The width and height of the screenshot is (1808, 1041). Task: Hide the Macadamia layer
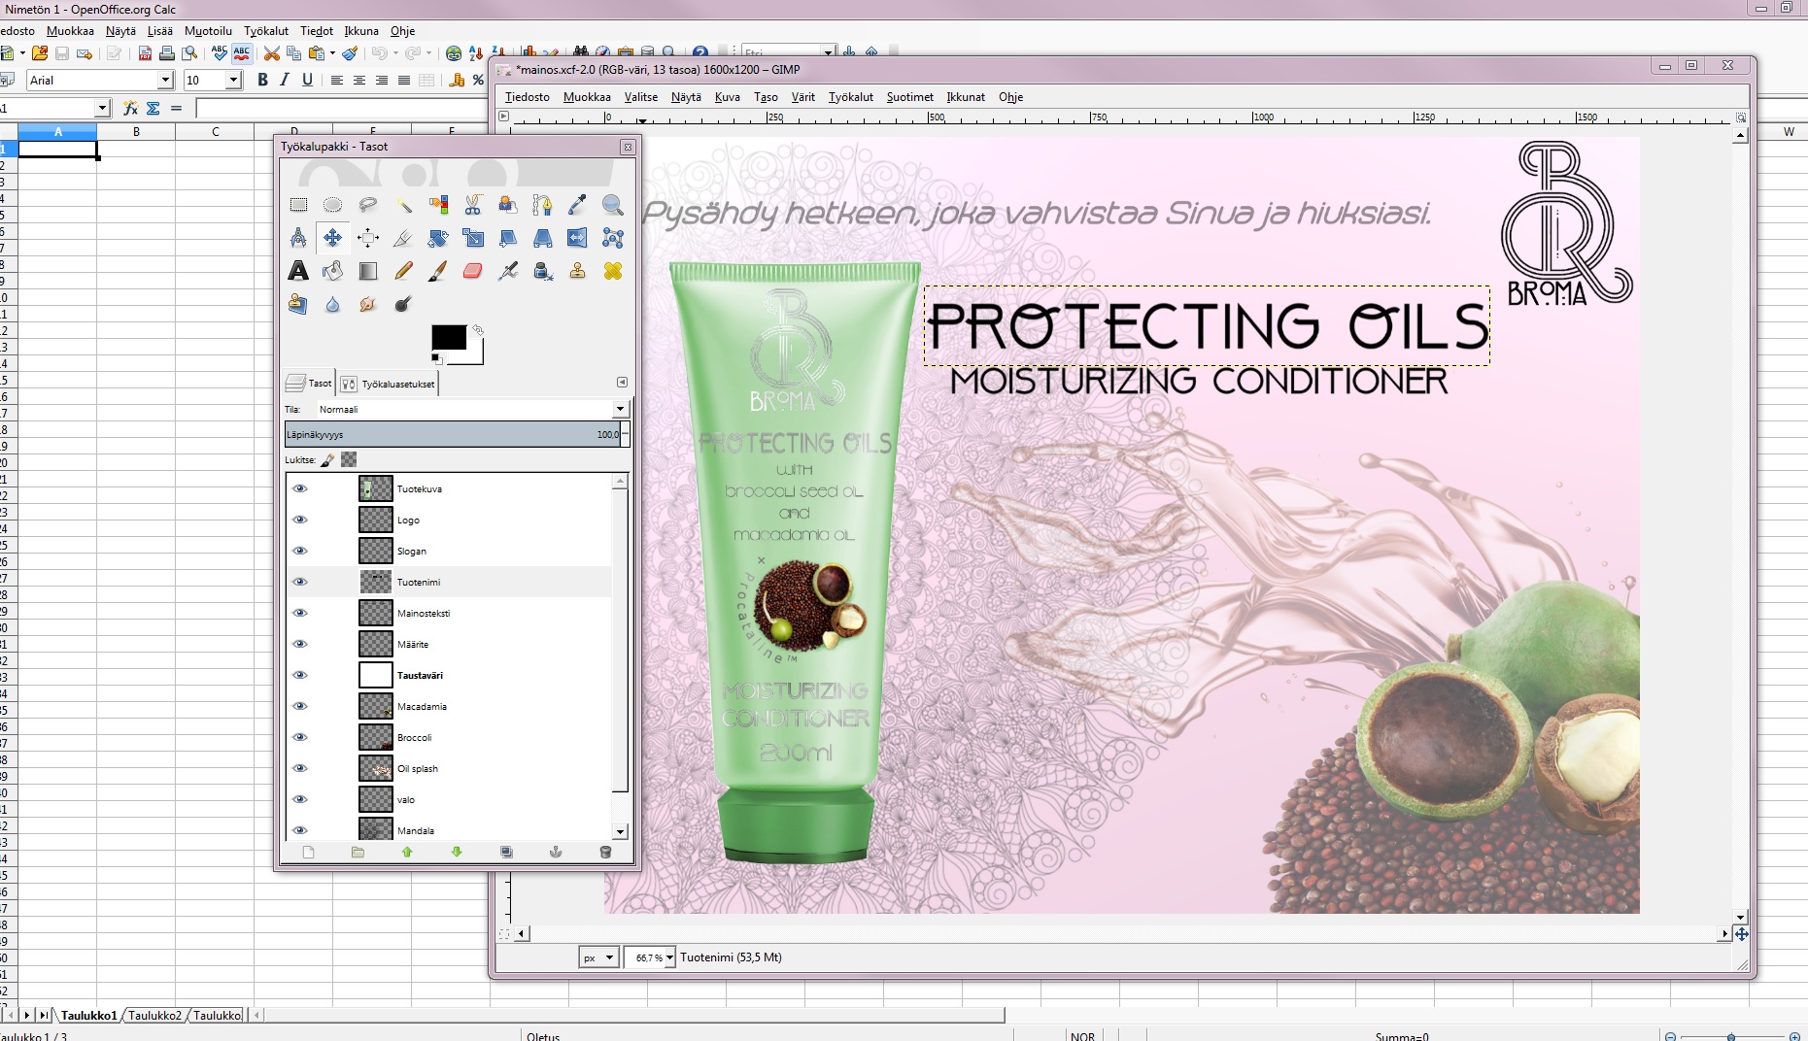[x=300, y=706]
